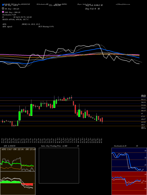Screen dimensions: 147x195
Task: Click the empty Intra Day Trading Price chart box
Action: point(59,165)
